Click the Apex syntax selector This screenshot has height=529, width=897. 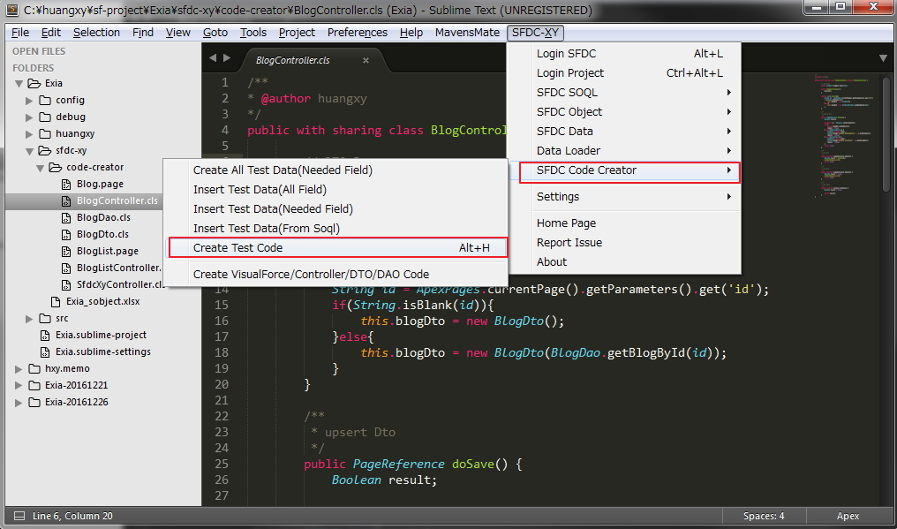click(x=848, y=516)
